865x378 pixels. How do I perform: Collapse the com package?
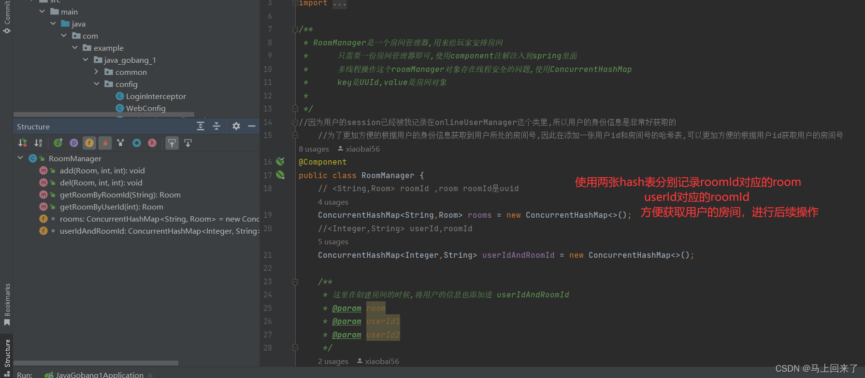pyautogui.click(x=64, y=35)
